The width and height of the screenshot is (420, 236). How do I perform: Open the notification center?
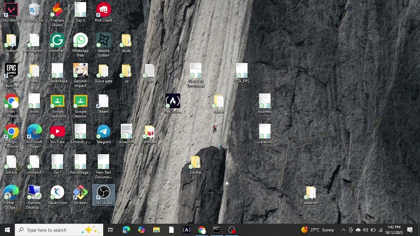410,230
